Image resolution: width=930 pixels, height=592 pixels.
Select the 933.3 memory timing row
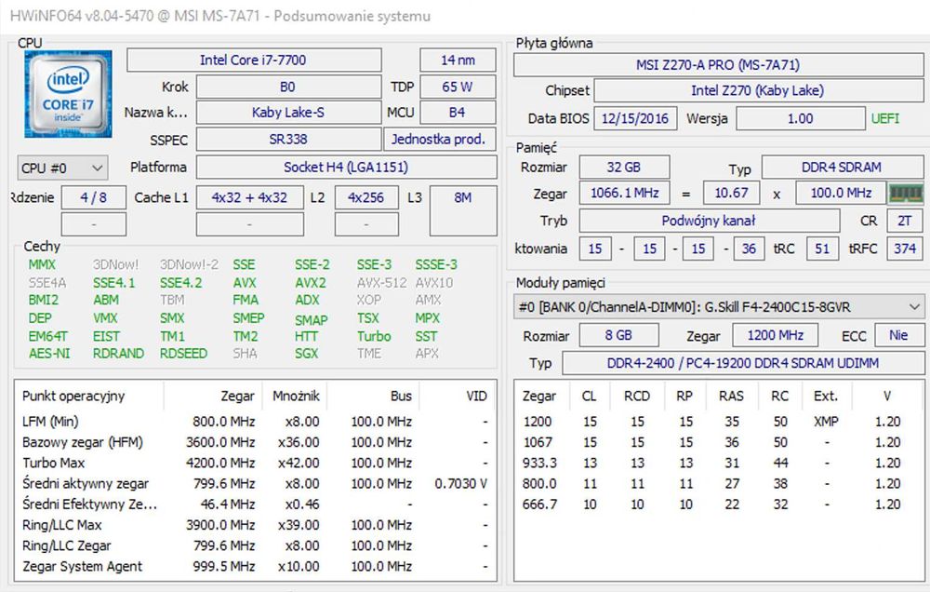[718, 464]
